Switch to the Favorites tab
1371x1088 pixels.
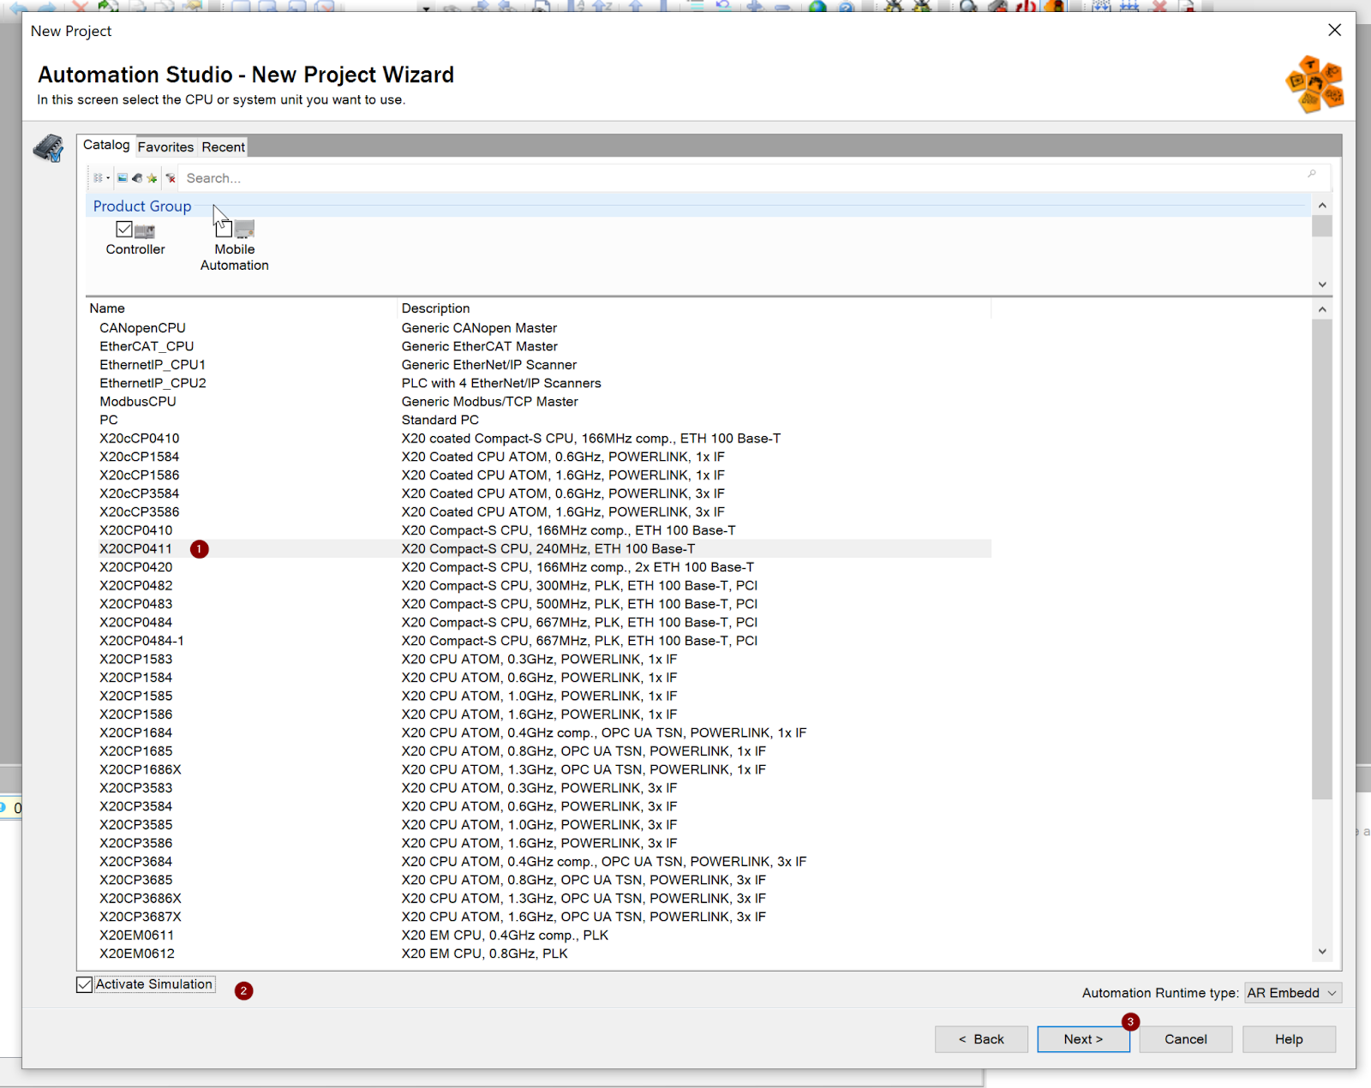coord(165,147)
